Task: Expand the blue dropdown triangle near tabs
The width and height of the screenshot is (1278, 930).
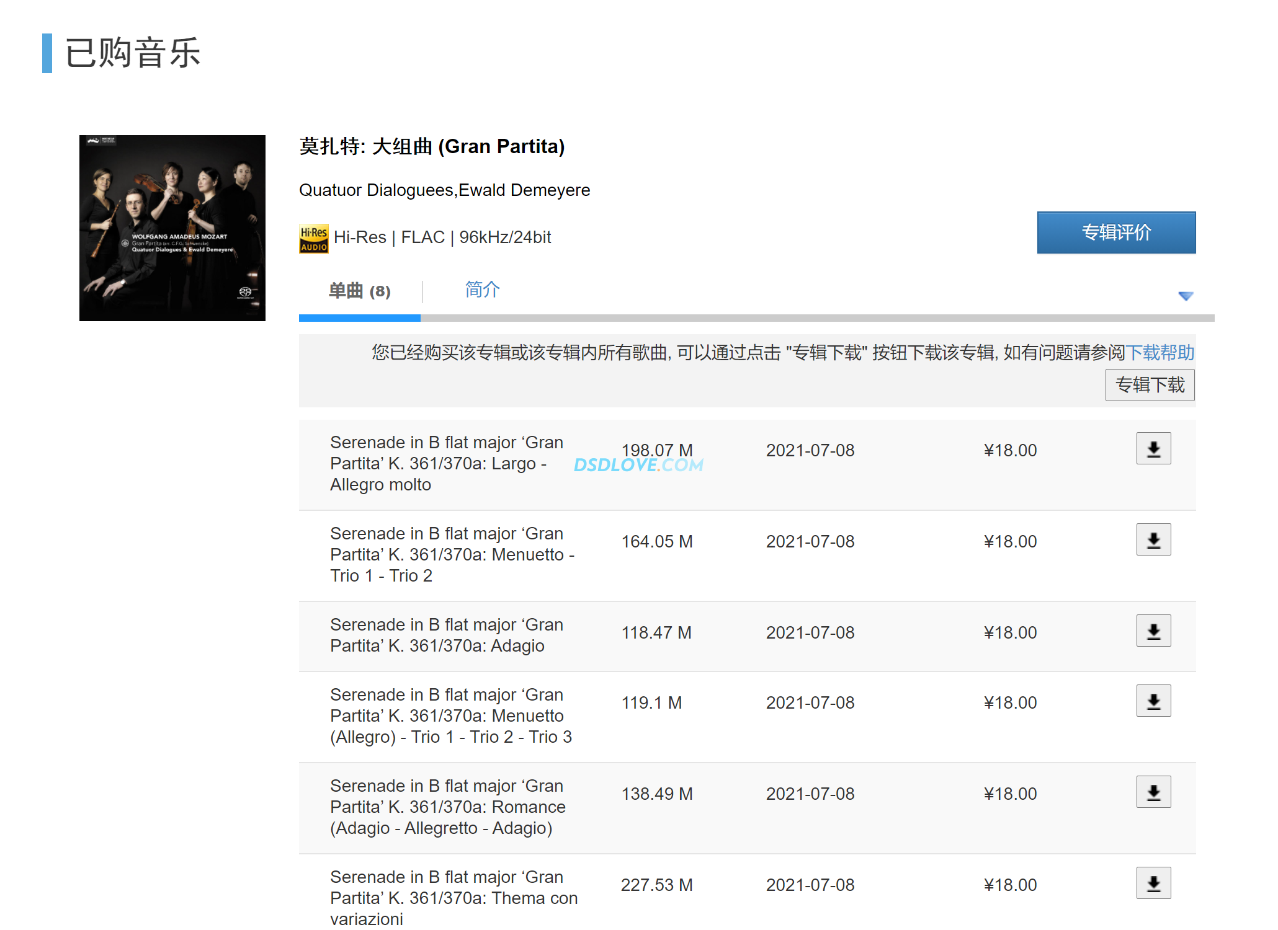Action: click(1186, 296)
